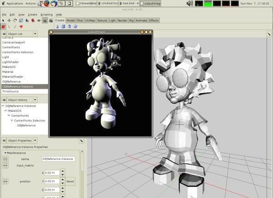Image resolution: width=273 pixels, height=198 pixels.
Task: Collapse the MeshInstance properties group
Action: pos(5,153)
